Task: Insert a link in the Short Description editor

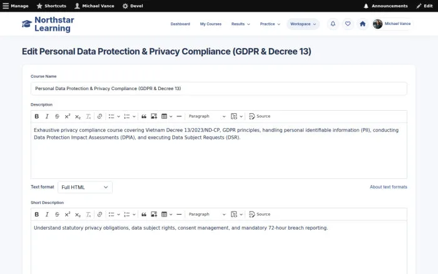Action: pyautogui.click(x=99, y=214)
